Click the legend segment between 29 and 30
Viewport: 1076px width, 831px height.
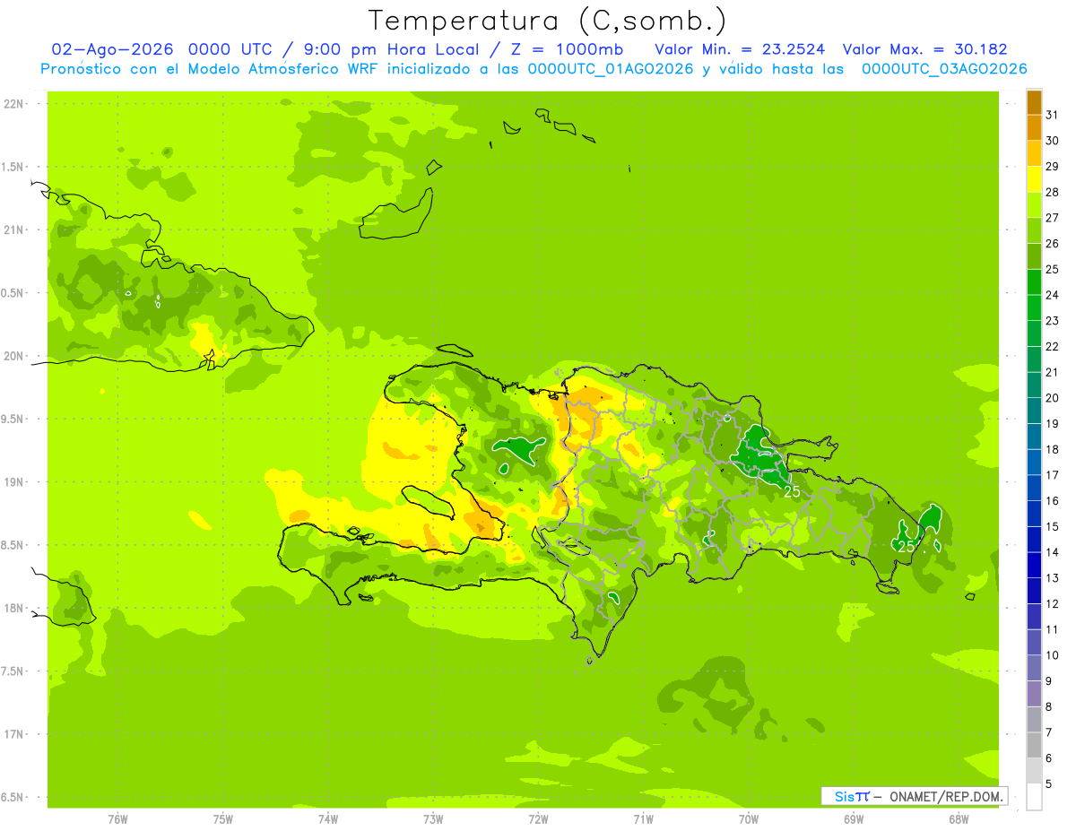(x=1034, y=153)
